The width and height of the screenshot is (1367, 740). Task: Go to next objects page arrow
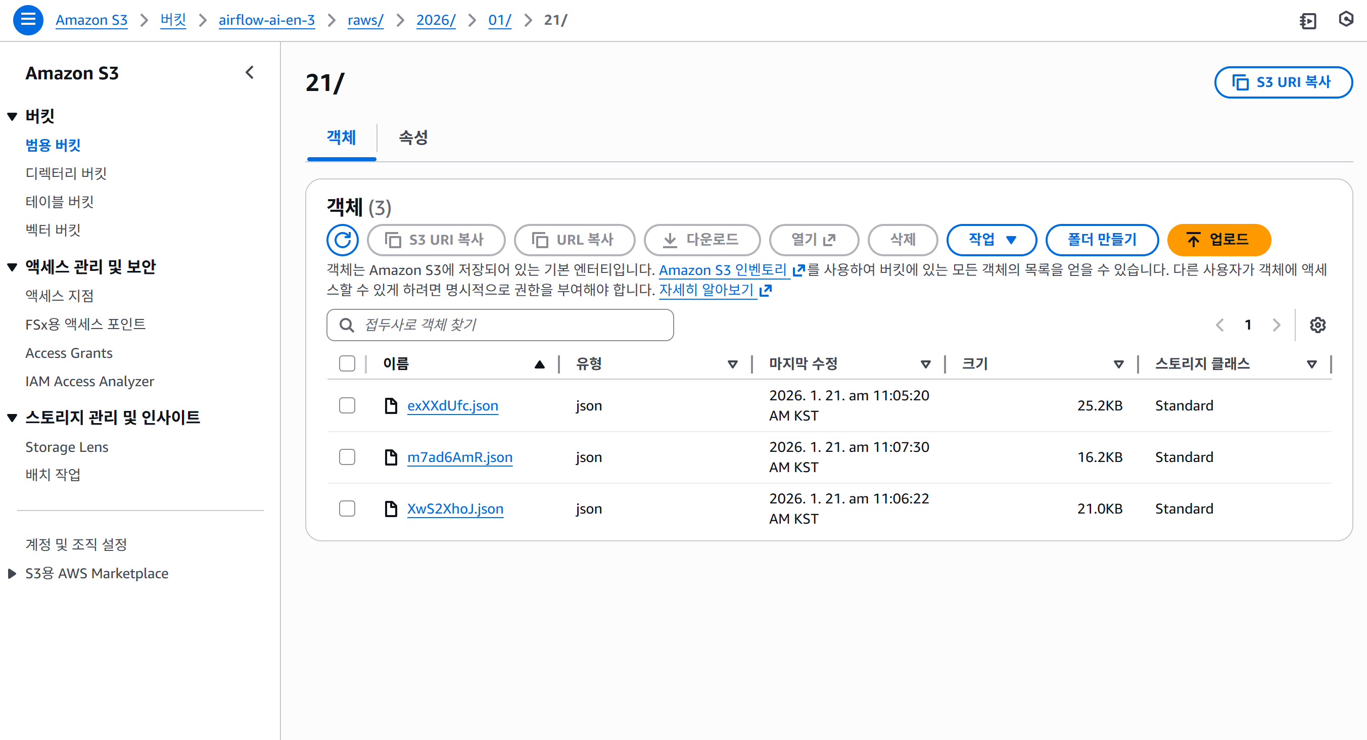pyautogui.click(x=1276, y=325)
